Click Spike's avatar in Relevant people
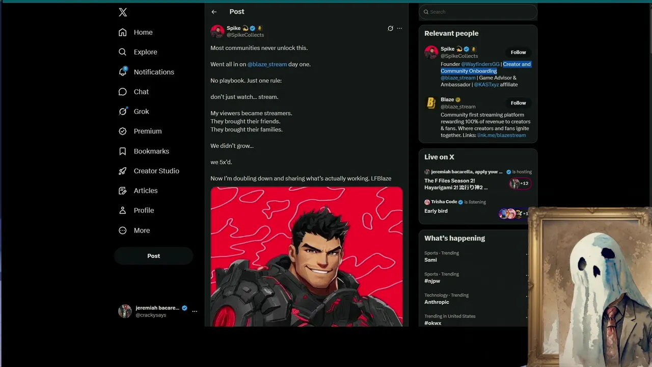 [x=431, y=52]
